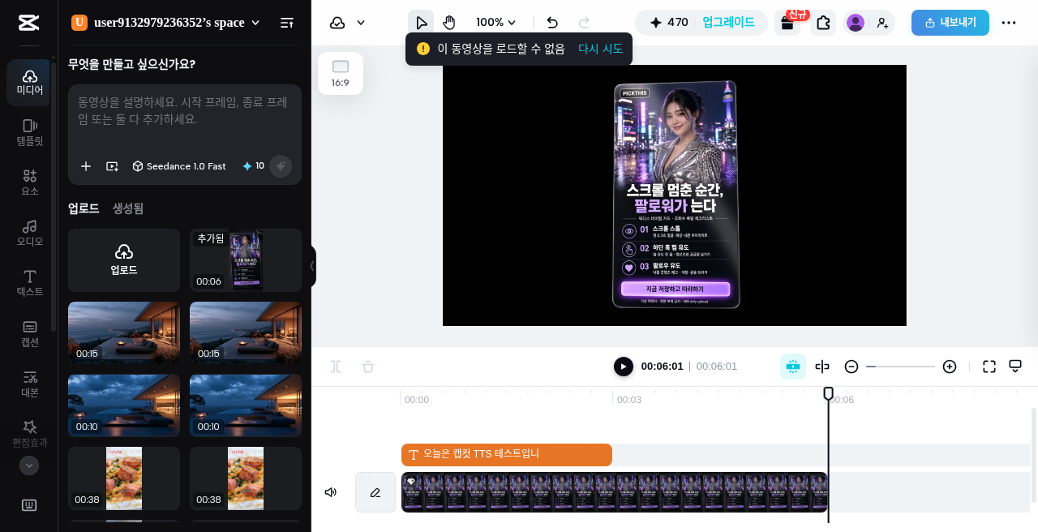Select the first 00:38 food video thumbnail
The image size is (1038, 532).
(124, 478)
